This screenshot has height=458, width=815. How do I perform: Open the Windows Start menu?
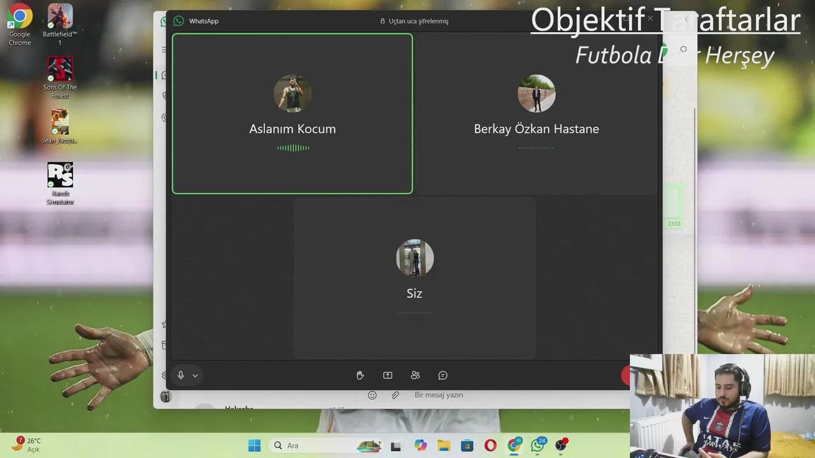(254, 445)
